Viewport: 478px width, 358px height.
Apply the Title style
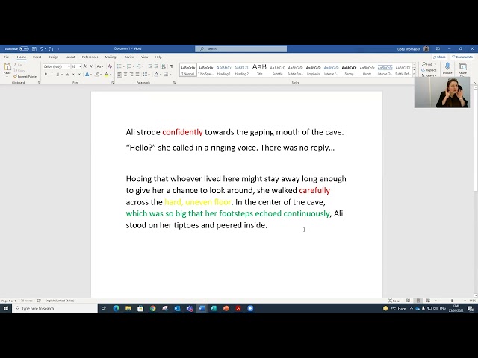point(259,70)
